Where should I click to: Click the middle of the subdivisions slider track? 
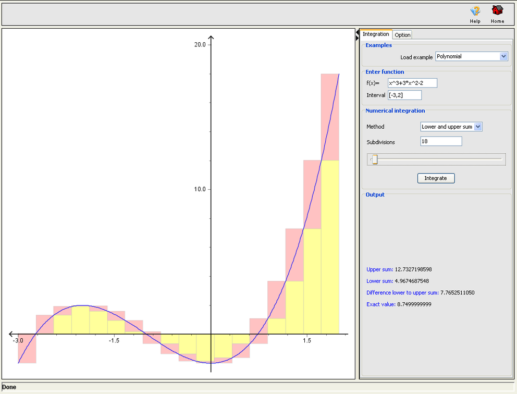[x=438, y=159]
